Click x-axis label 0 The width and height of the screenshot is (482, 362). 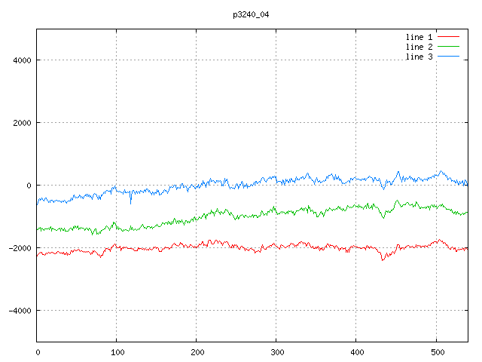pos(38,352)
